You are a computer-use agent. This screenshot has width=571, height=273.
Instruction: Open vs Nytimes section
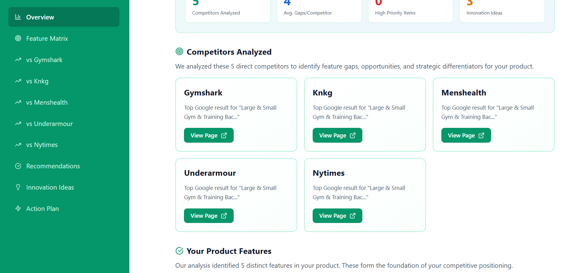pyautogui.click(x=42, y=145)
